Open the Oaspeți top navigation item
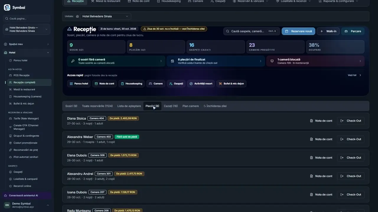378x212 pixels. (x=218, y=1)
